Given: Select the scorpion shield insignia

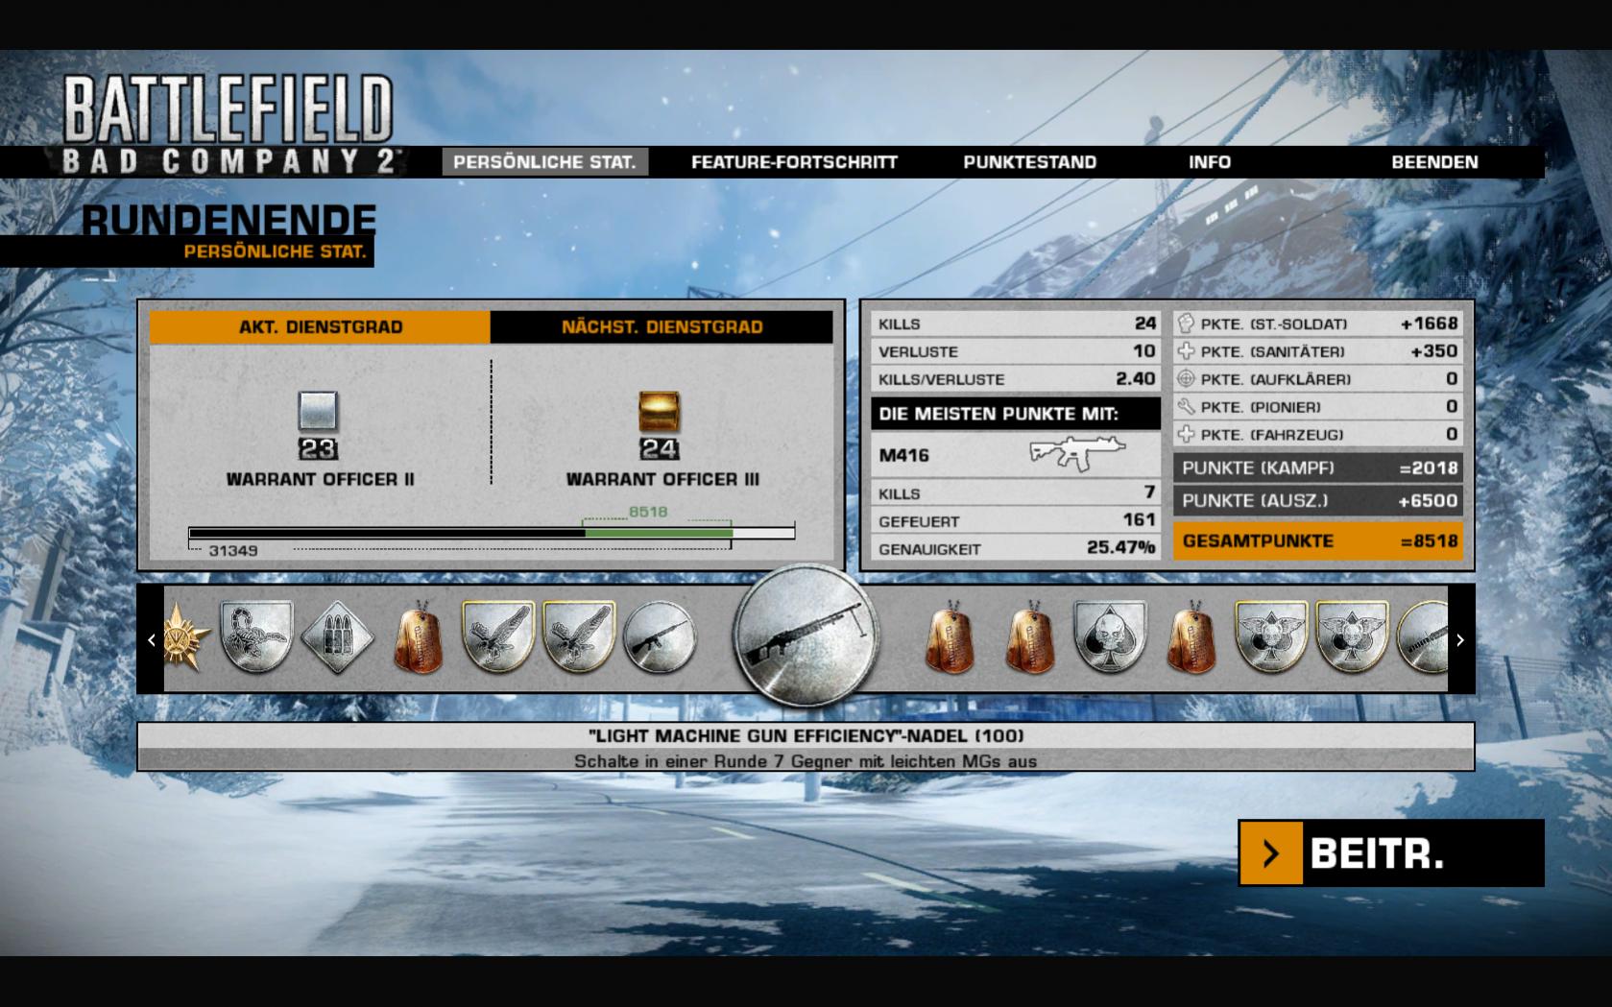Looking at the screenshot, I should coord(256,637).
